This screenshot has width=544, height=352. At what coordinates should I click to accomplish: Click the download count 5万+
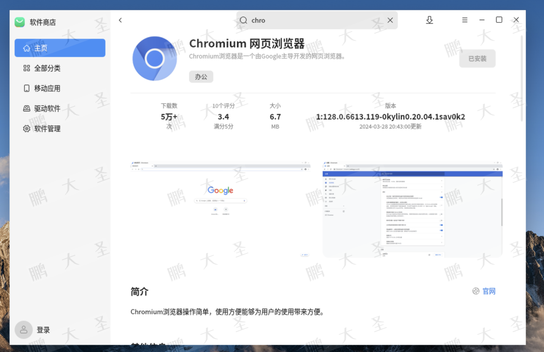point(169,117)
